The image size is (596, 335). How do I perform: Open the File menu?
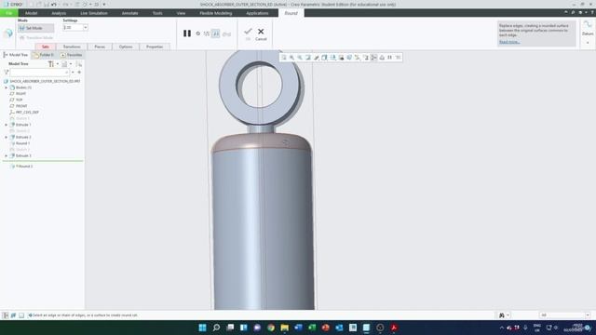click(8, 13)
